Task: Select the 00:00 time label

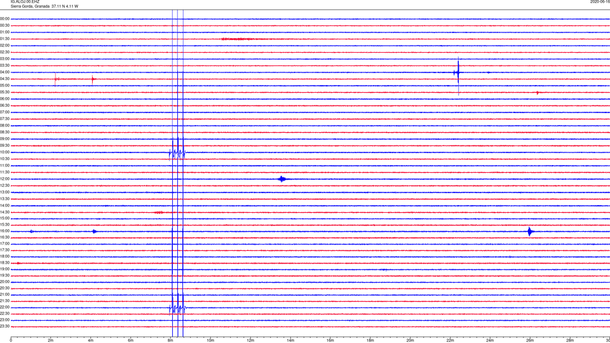Action: click(x=5, y=18)
